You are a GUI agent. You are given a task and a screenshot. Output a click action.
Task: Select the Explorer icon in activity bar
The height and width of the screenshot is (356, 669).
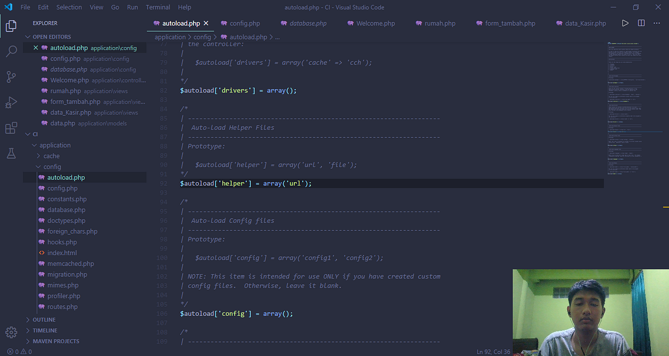point(11,26)
